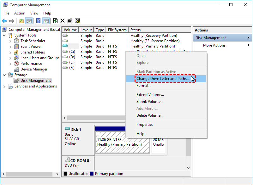The height and width of the screenshot is (185, 253).
Task: Click More Actions in Actions pane
Action: [x=214, y=45]
